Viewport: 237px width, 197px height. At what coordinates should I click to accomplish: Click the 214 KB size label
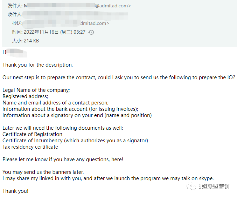point(31,41)
